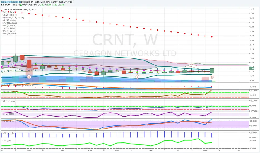Viewport: 260px width, 153px height.
Task: Click the CERAGON NETWORKS LTD, W, BATS title
Action: (20, 9)
